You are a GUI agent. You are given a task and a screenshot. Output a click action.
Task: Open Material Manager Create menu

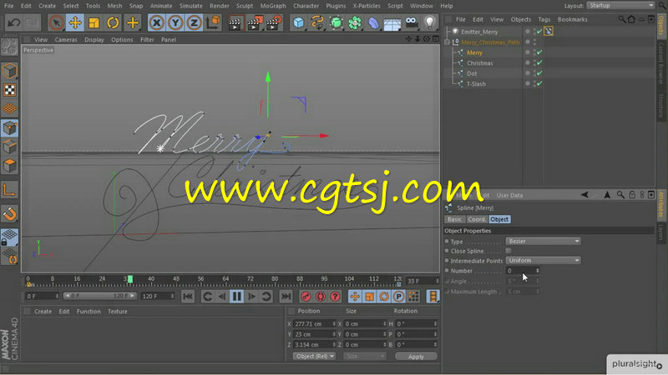[x=43, y=312]
